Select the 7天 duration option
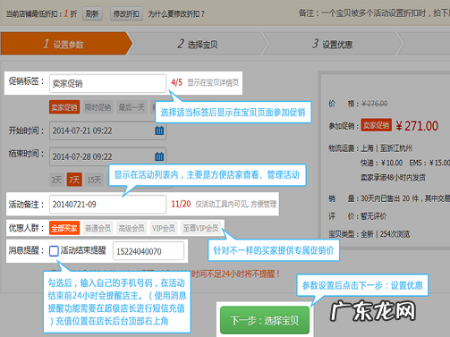The width and height of the screenshot is (450, 337). [x=74, y=180]
